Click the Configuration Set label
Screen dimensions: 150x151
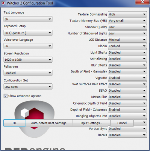point(16,80)
